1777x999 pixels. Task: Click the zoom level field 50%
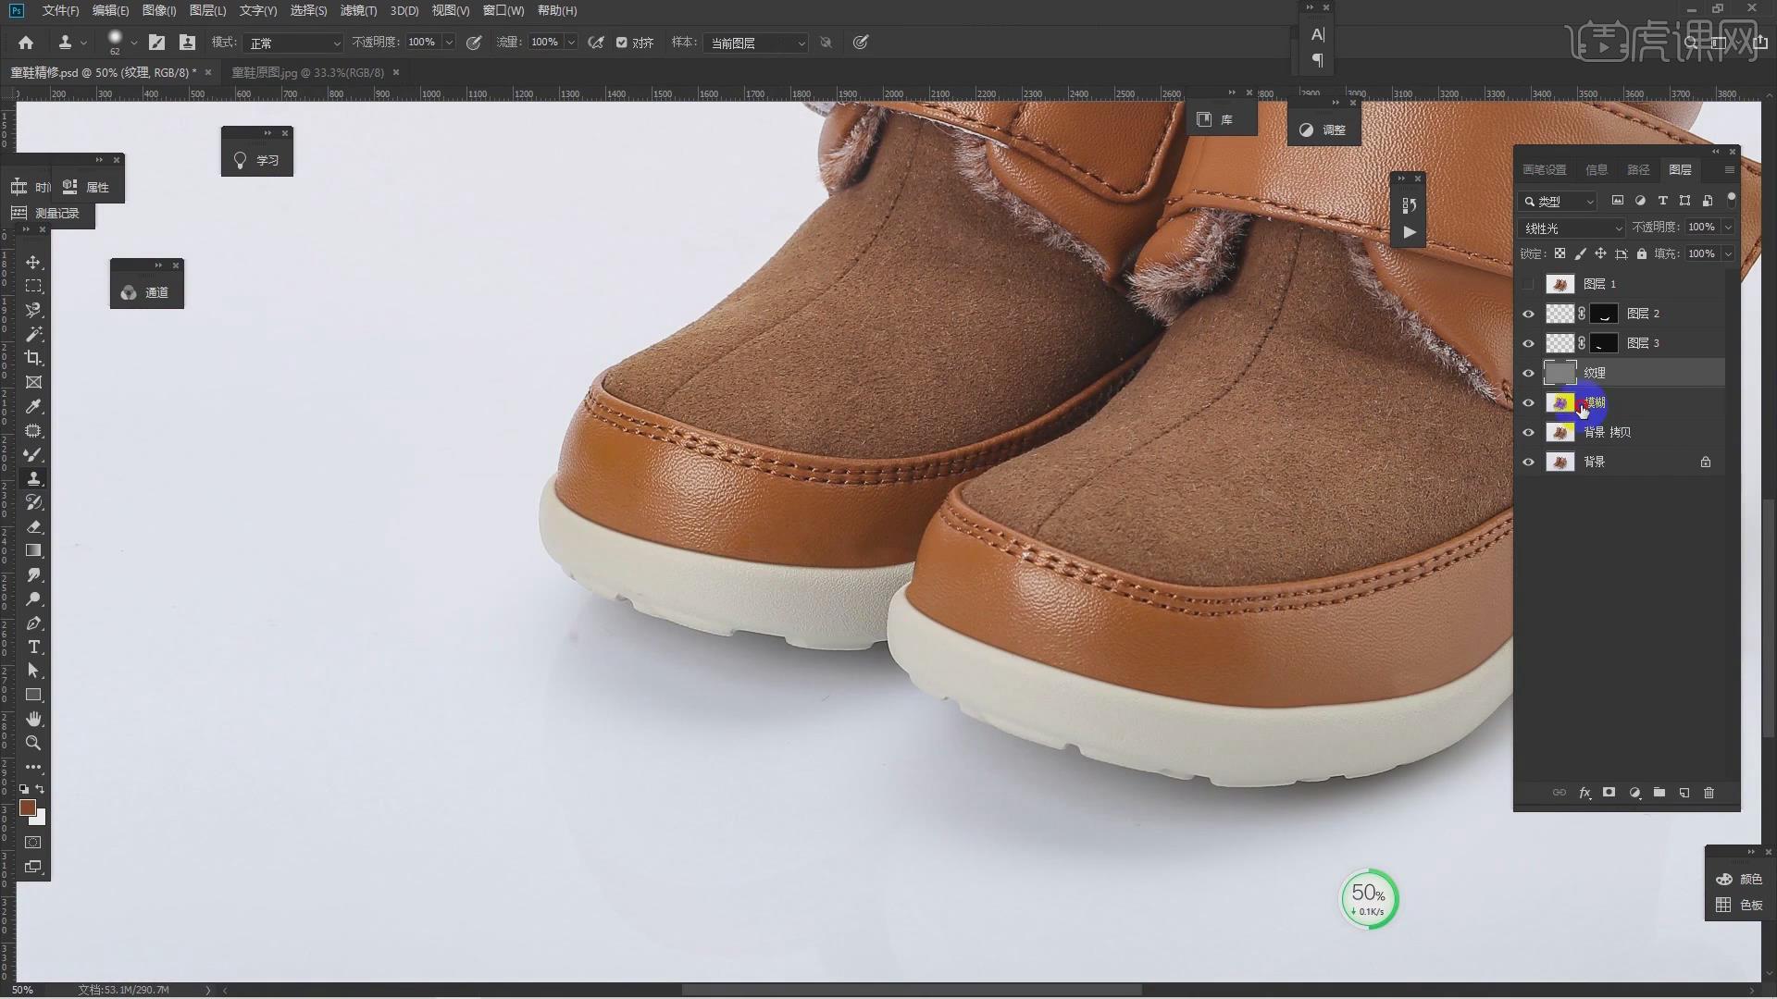[23, 990]
